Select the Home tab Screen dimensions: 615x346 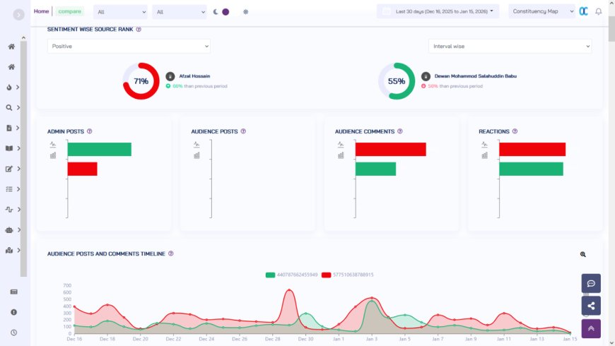coord(41,11)
